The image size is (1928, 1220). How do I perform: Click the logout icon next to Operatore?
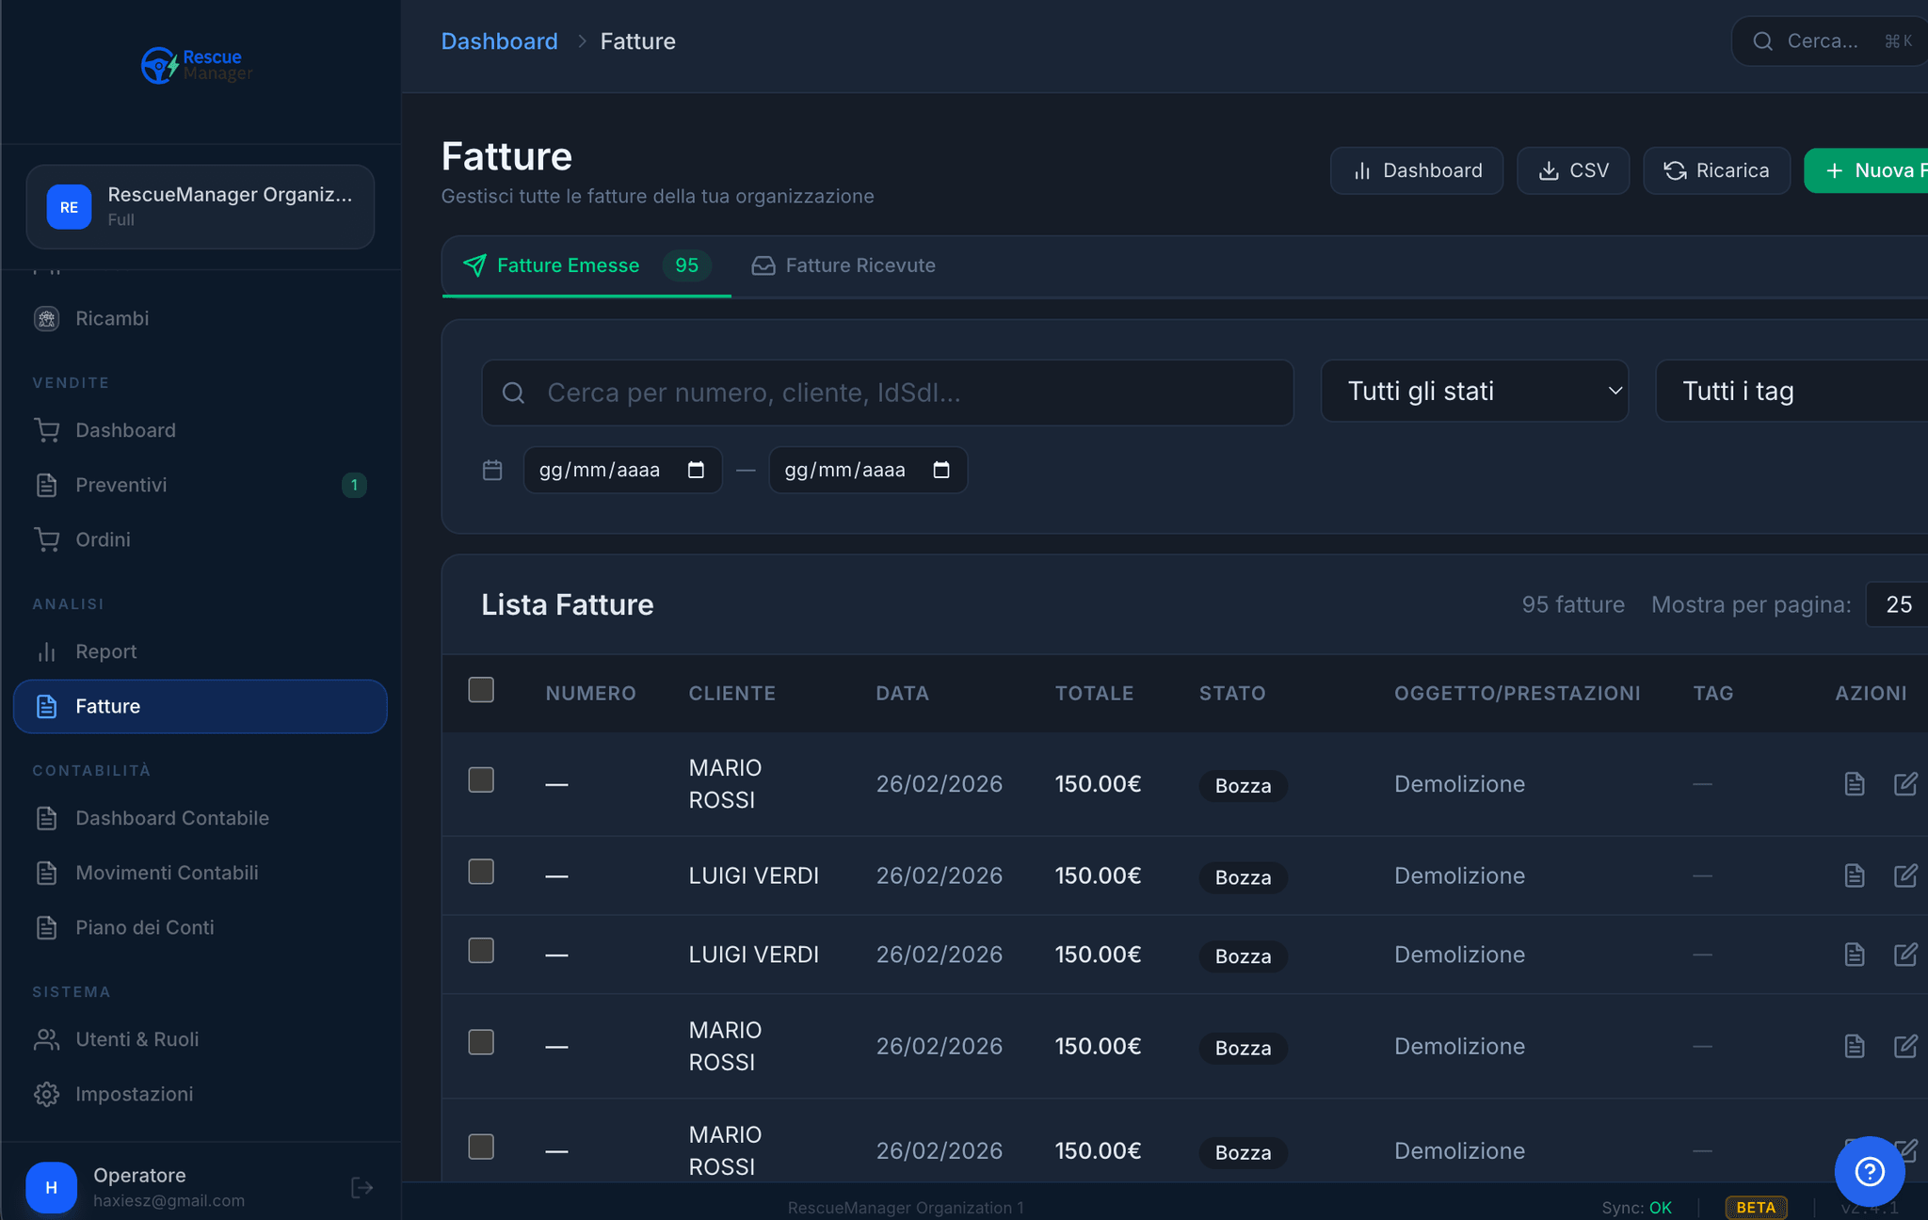[x=361, y=1187]
